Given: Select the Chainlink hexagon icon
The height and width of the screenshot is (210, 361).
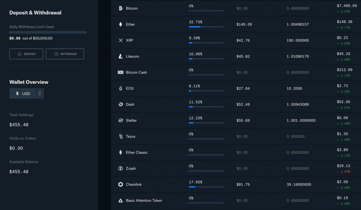Looking at the screenshot, I should coord(121,185).
